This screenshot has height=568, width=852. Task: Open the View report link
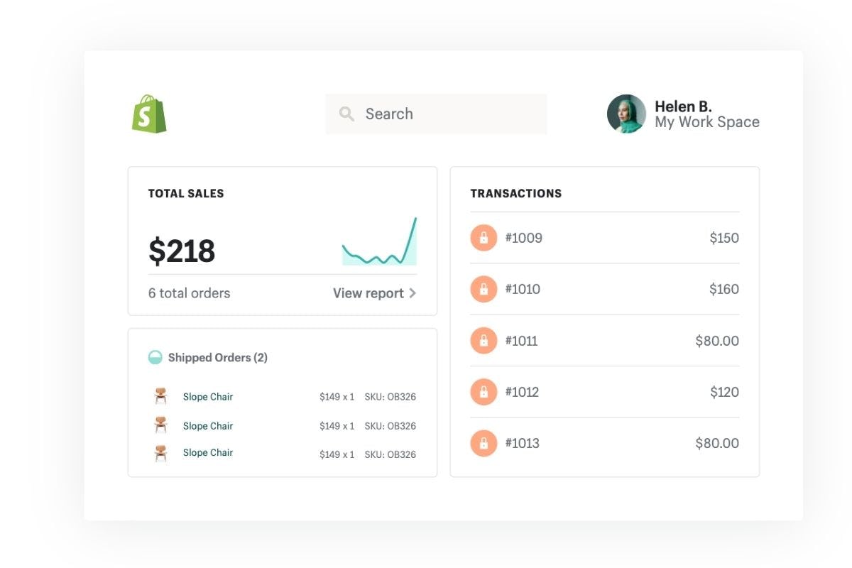[368, 293]
